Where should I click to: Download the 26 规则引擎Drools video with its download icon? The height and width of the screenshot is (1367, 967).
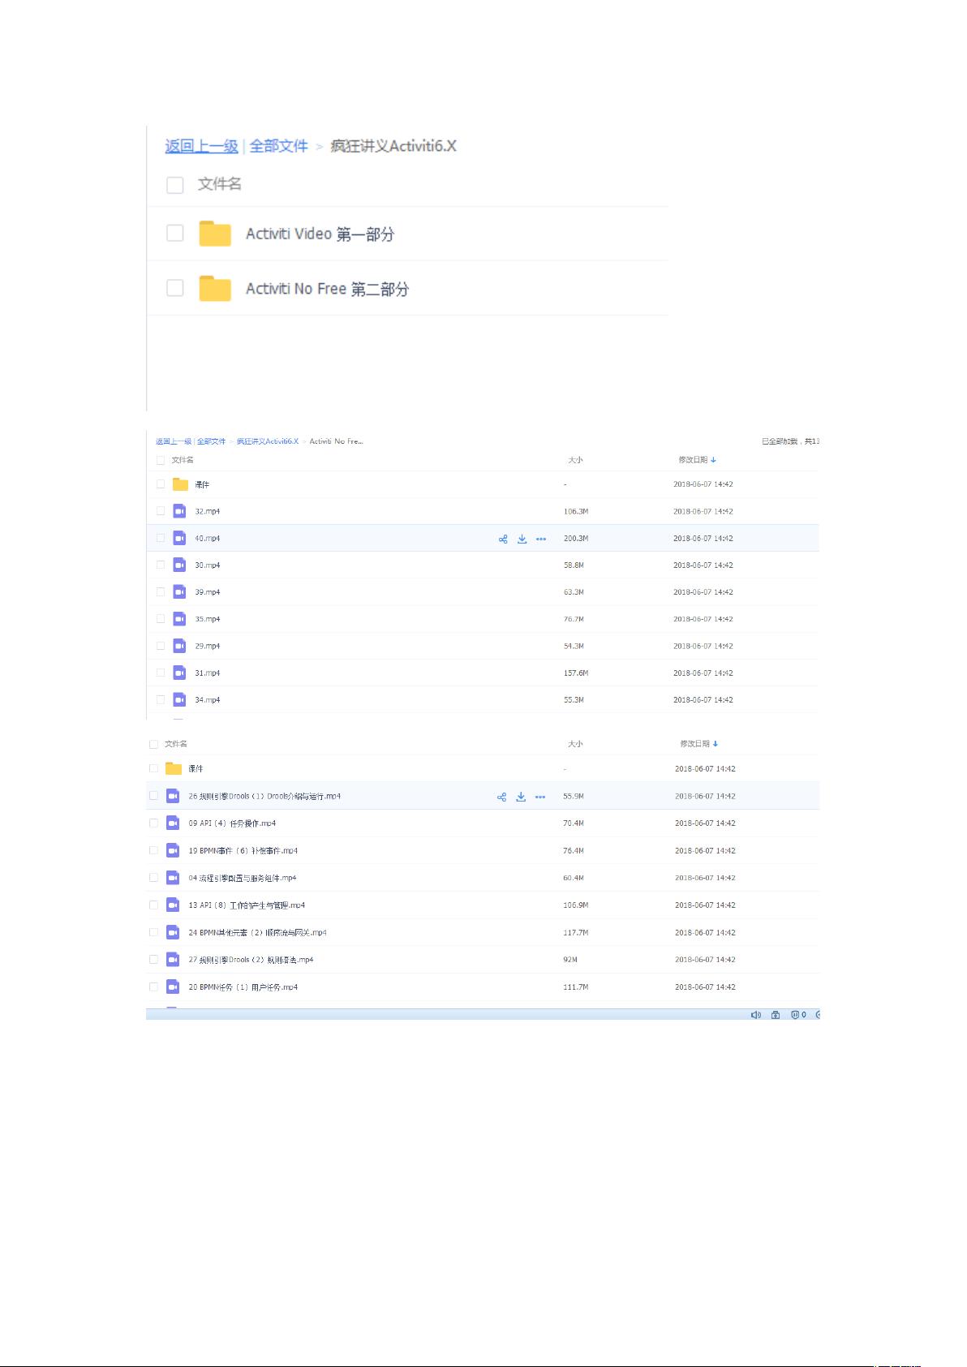coord(521,797)
